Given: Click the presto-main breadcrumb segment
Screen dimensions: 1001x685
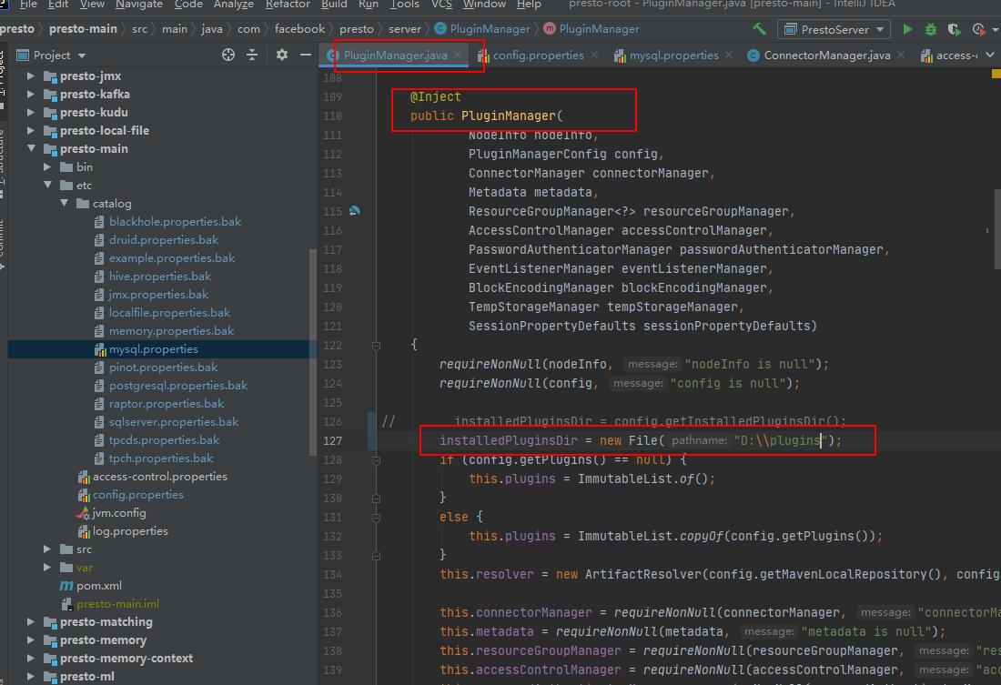Looking at the screenshot, I should (83, 29).
